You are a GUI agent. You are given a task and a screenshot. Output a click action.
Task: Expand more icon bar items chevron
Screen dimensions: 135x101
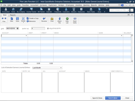point(107,9)
